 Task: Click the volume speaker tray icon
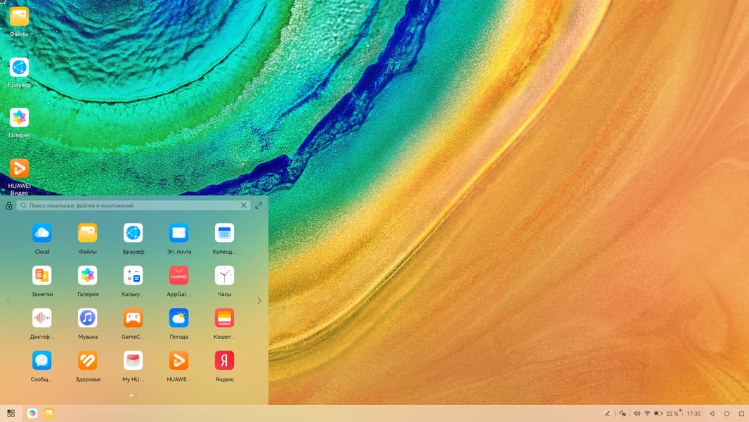[637, 414]
